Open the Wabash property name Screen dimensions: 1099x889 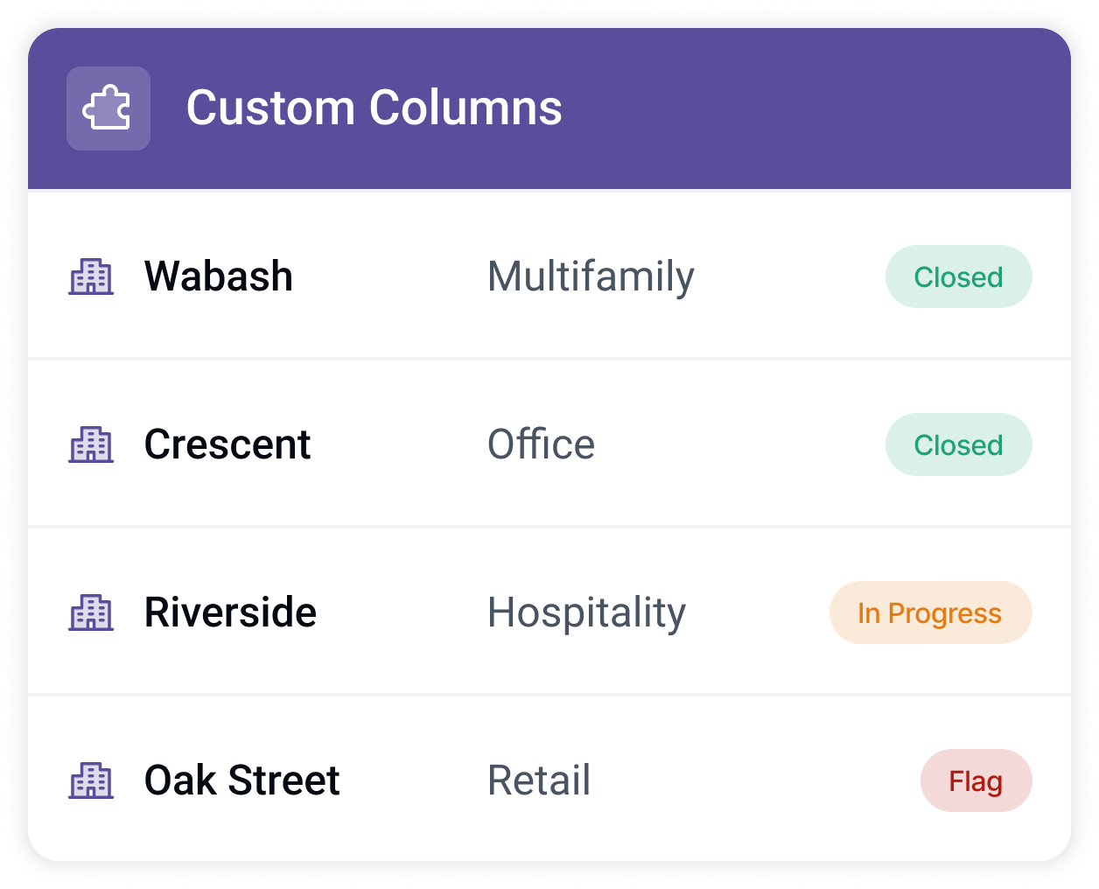[x=219, y=276]
